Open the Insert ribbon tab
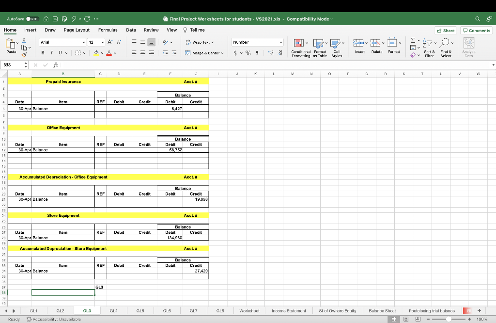This screenshot has height=323, width=496. click(30, 30)
